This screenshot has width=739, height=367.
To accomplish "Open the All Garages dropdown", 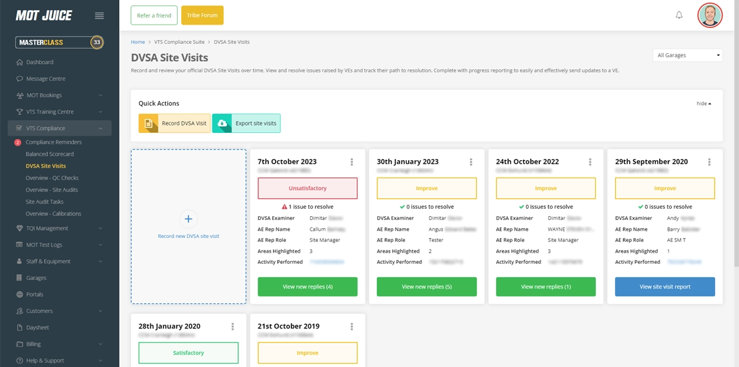I will (x=688, y=55).
